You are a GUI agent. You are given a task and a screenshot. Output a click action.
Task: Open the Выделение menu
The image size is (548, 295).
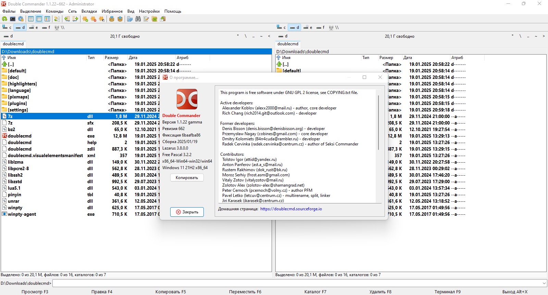pos(30,11)
